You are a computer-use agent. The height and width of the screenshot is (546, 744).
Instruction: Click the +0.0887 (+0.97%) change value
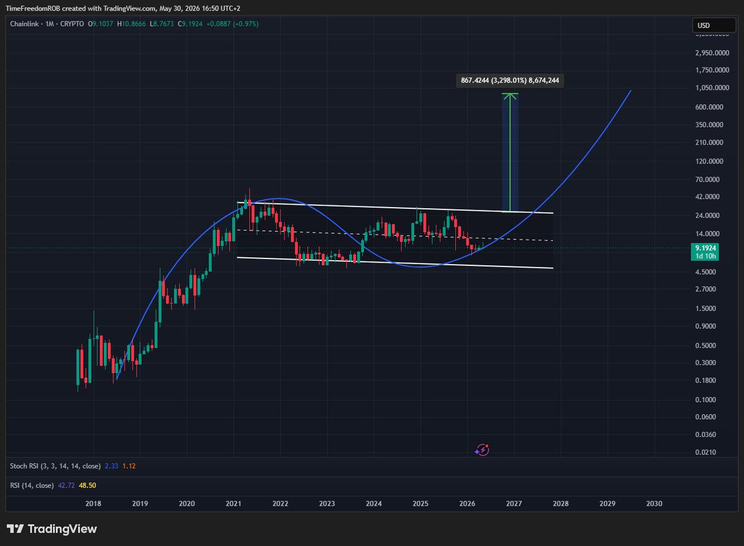point(233,24)
